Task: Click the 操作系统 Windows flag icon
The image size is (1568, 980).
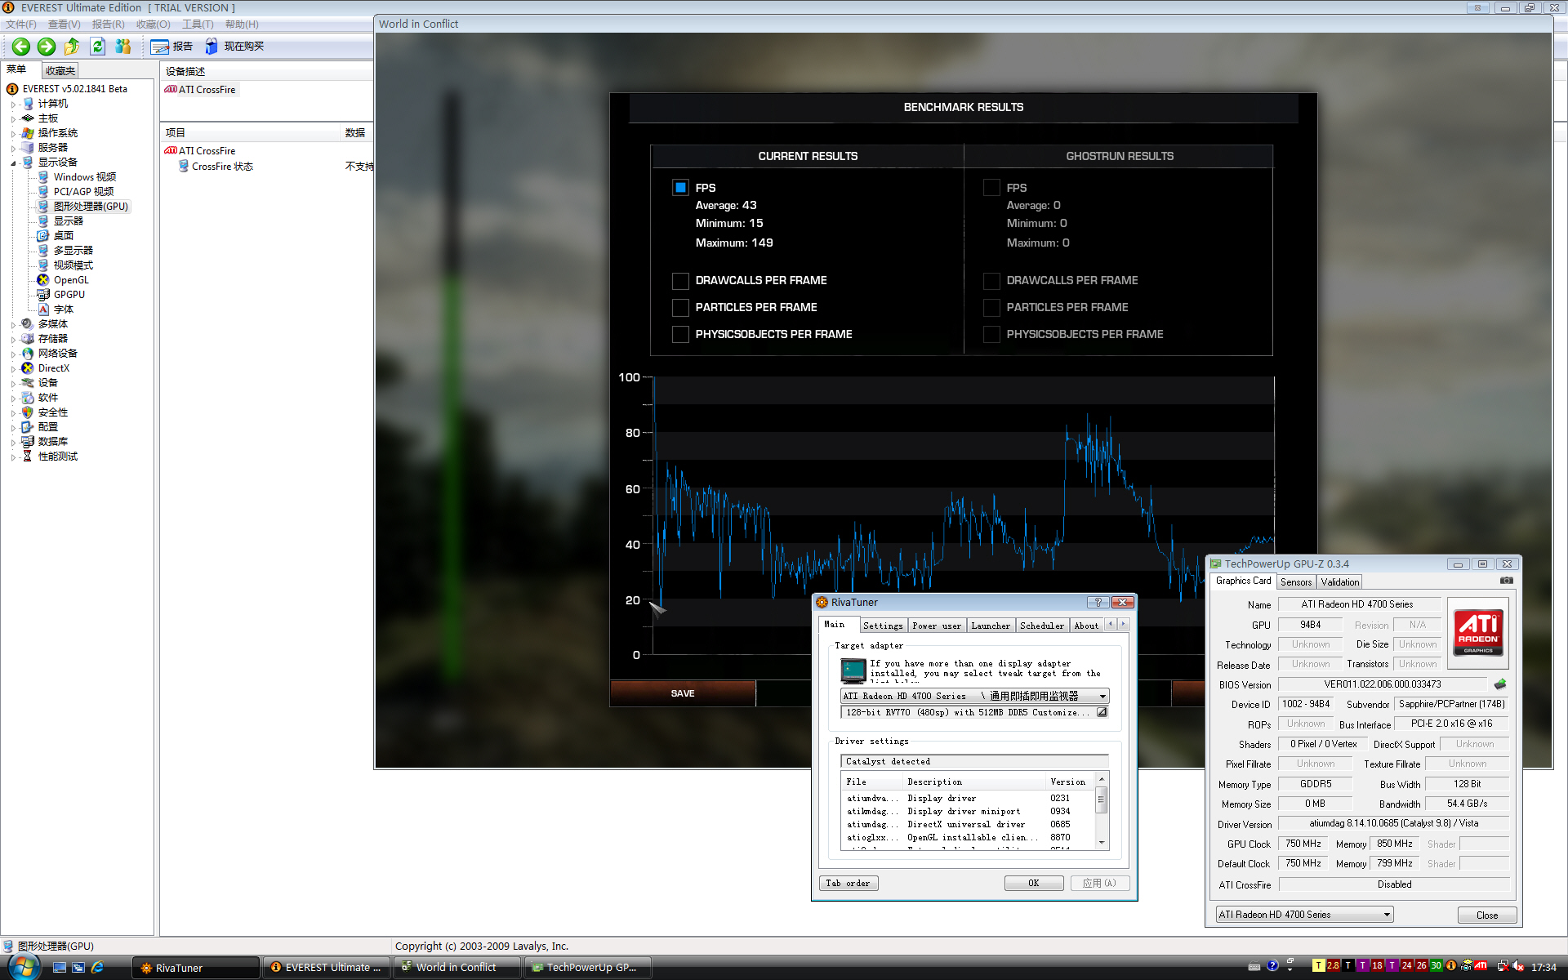Action: [x=28, y=133]
